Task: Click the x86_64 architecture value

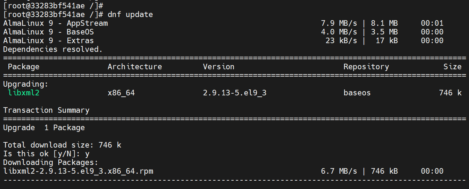Action: 121,93
